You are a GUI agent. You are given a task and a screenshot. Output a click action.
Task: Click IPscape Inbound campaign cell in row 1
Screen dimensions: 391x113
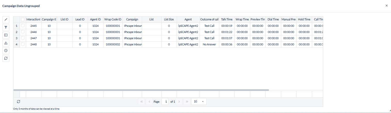coord(132,26)
